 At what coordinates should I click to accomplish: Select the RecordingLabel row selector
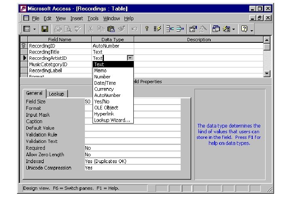(24, 70)
